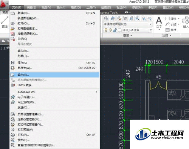The image size is (189, 149).
Task: Click the 线性 (Linear) dimension tool
Action: (x=171, y=19)
